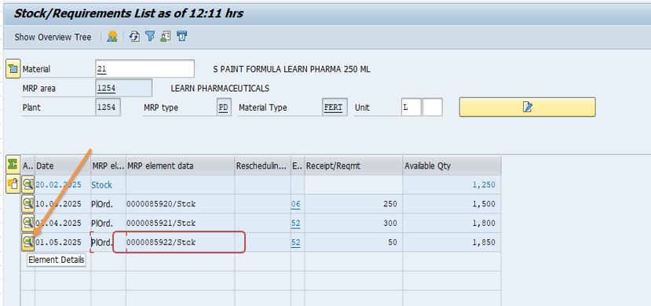Click the Available Qty column header
This screenshot has height=306, width=651.
(x=452, y=166)
